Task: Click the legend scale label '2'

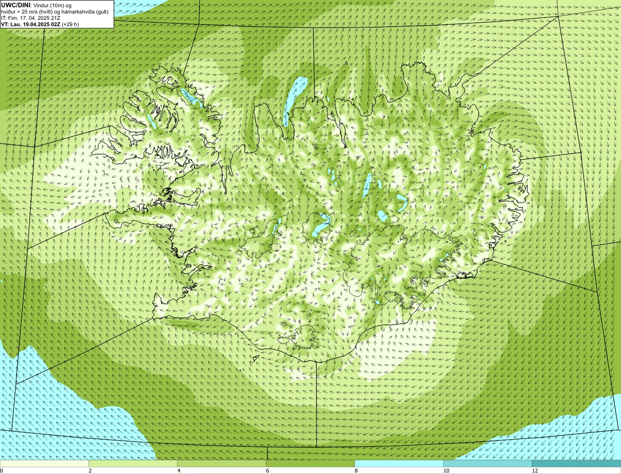Action: (90, 471)
